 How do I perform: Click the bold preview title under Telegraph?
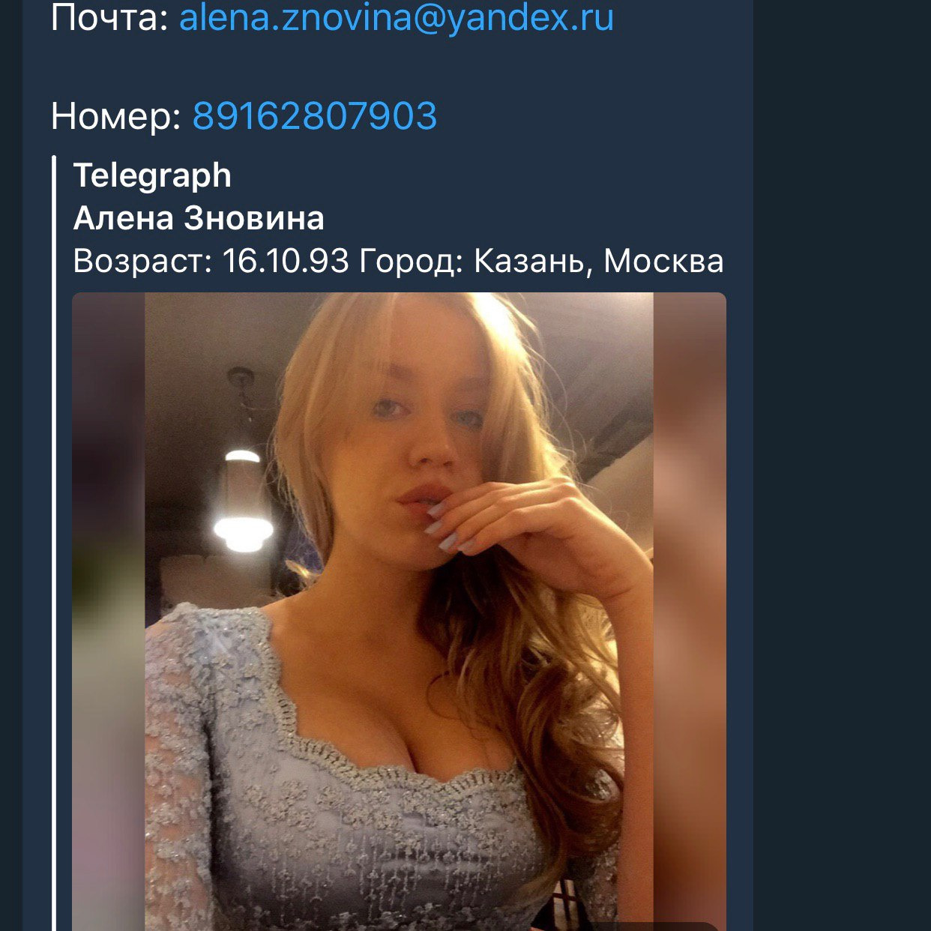pyautogui.click(x=199, y=218)
